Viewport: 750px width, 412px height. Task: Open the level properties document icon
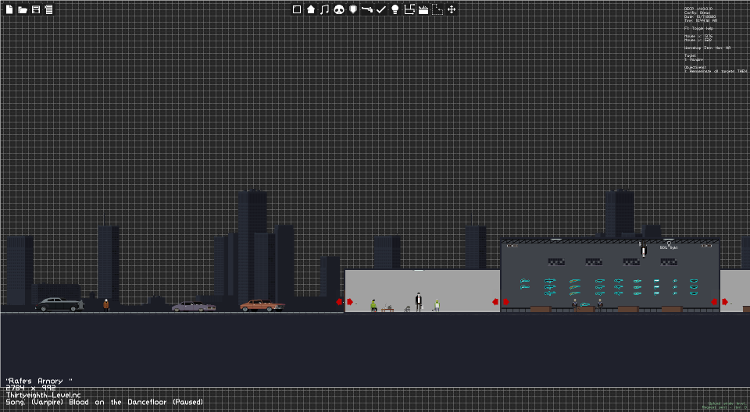48,9
